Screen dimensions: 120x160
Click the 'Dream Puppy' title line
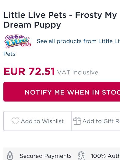click(x=32, y=25)
